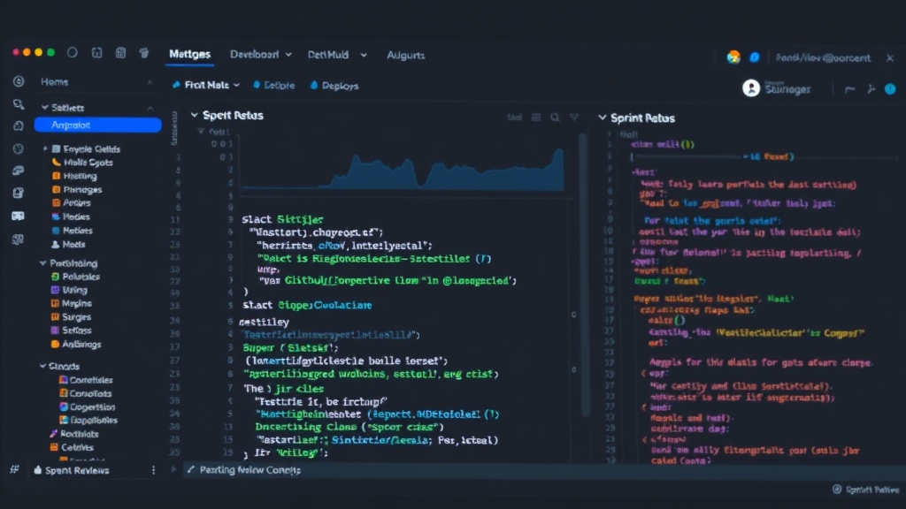Collapse the Ginods group

42,366
